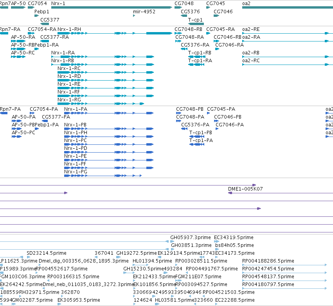Viewport: 333px width, 306px height.
Task: Select the DME1-005K07 clone label
Action: pos(245,189)
